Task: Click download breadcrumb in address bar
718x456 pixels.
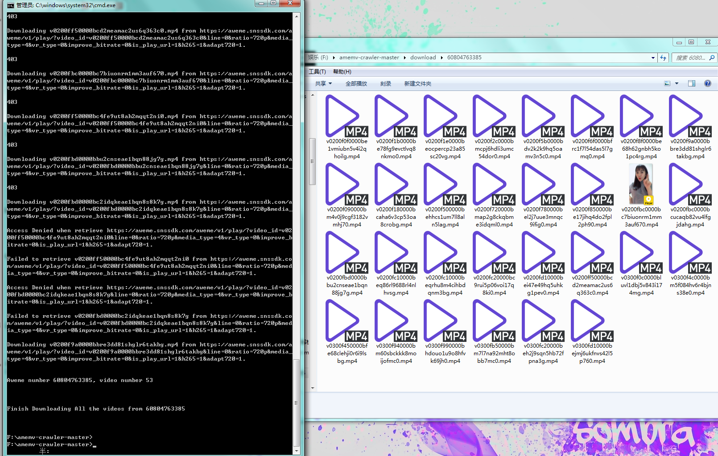Action: [423, 58]
